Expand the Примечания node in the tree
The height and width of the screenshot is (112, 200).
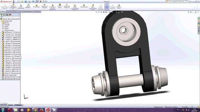click(1, 21)
